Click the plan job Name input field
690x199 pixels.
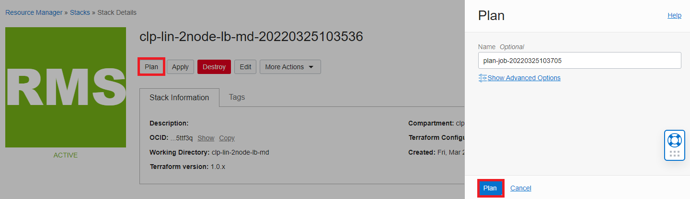[579, 61]
